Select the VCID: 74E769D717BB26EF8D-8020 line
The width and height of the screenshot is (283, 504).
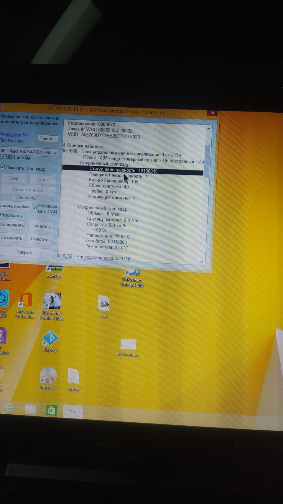pos(104,135)
